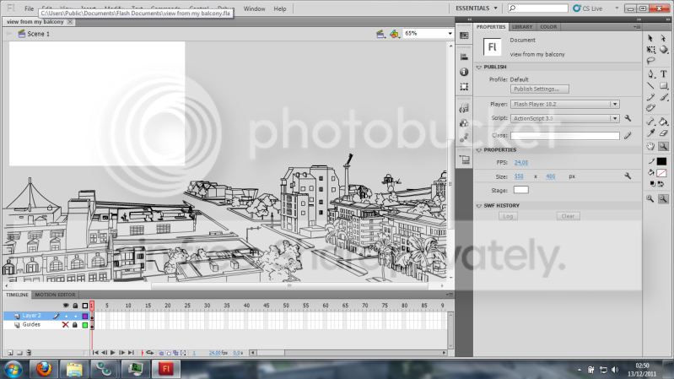Toggle outline view for Layer 2

[85, 317]
